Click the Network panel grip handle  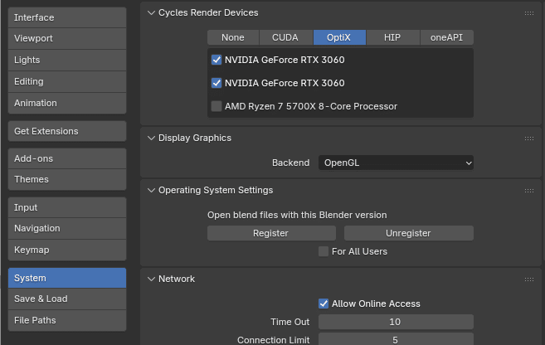(x=528, y=279)
